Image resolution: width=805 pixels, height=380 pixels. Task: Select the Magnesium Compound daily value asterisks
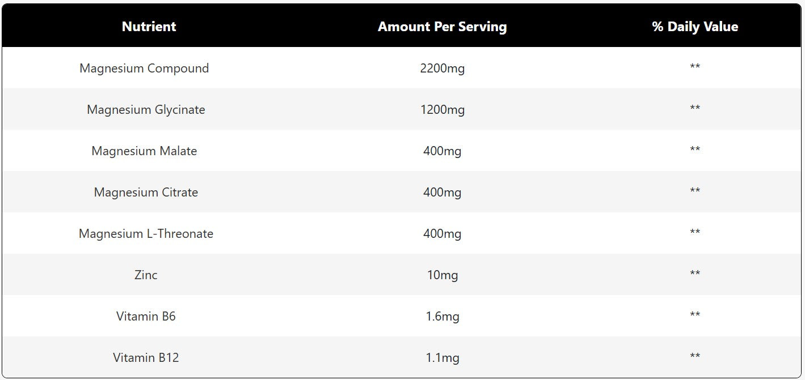tap(695, 67)
